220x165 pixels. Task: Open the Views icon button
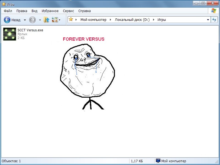click(55, 20)
